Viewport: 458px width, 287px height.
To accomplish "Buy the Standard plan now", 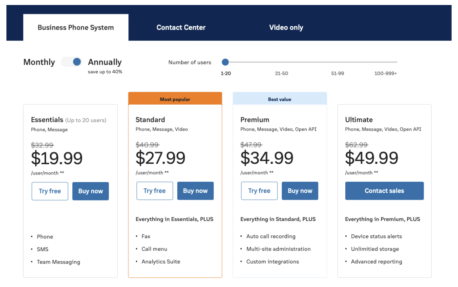I will click(195, 191).
